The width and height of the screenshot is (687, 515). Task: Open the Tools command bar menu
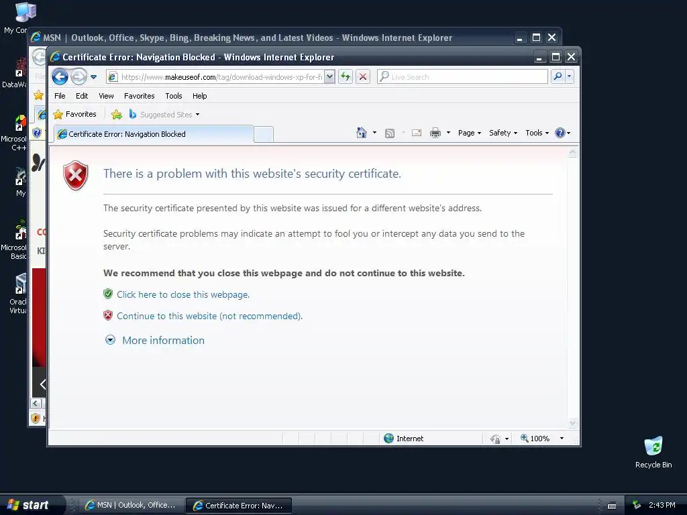[x=537, y=133]
